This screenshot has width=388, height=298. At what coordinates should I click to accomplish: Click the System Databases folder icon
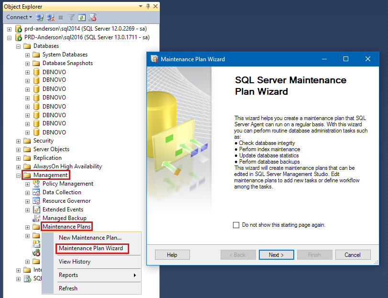(36, 55)
